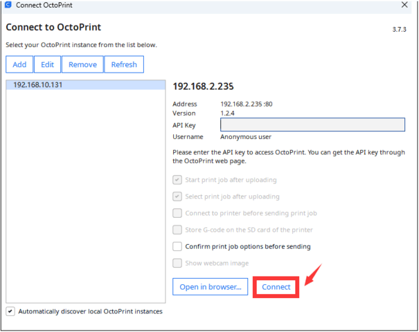This screenshot has width=419, height=332.
Task: Disable Automatically discover local OctoPrint instances
Action: (10, 311)
